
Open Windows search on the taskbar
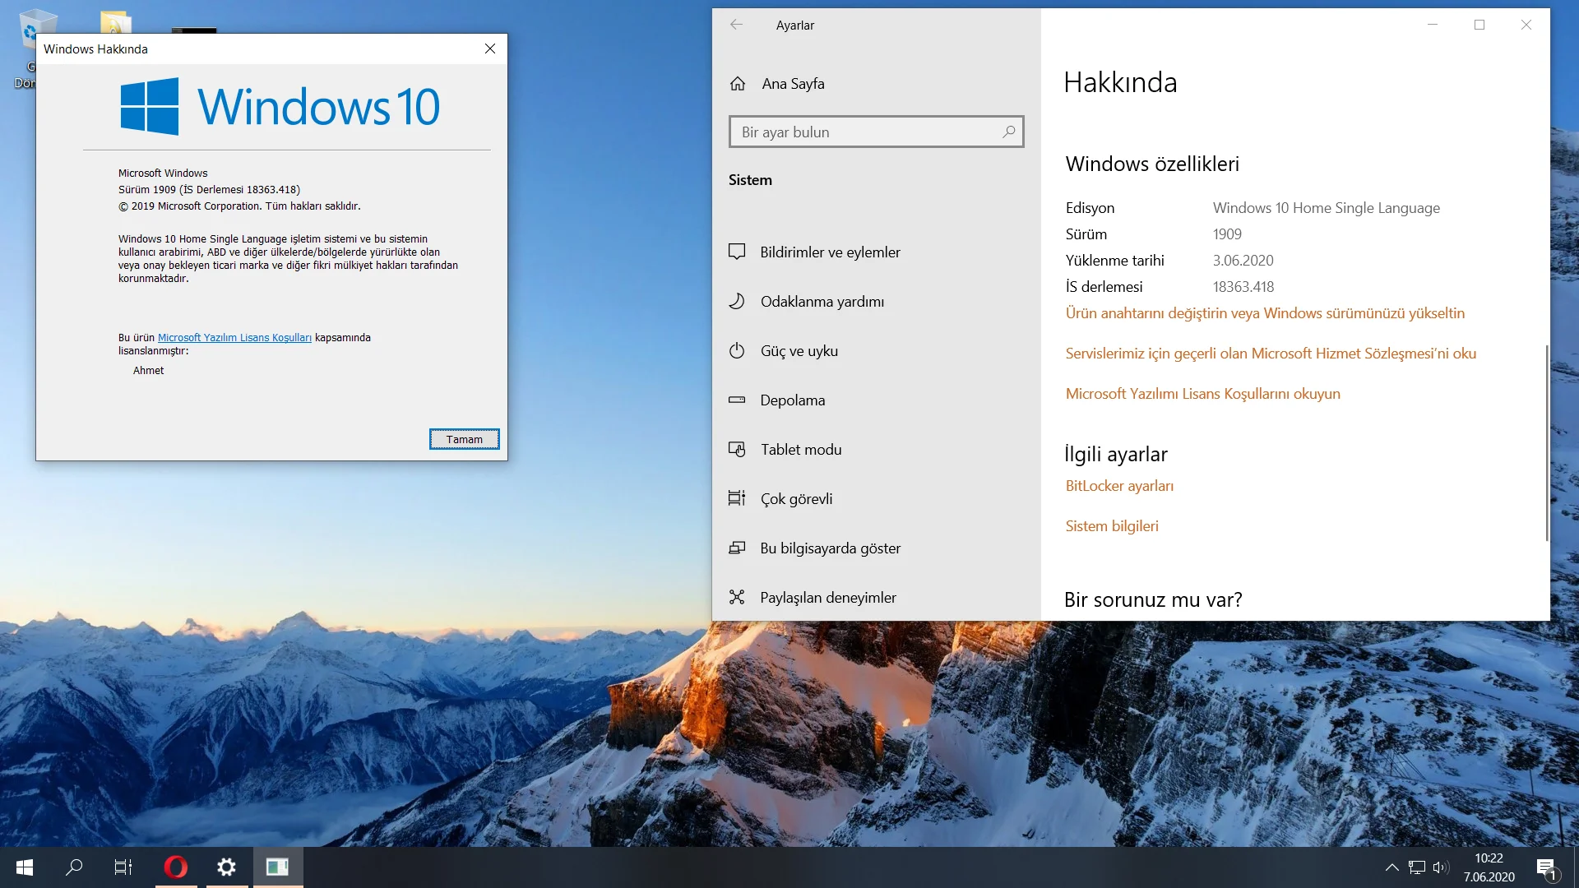coord(73,867)
